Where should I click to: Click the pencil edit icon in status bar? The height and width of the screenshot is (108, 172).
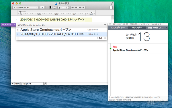pos(45,84)
